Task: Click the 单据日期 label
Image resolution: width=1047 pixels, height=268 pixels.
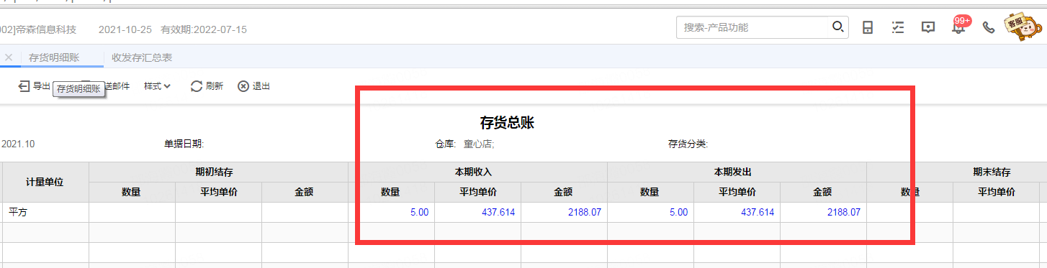Action: click(x=184, y=144)
